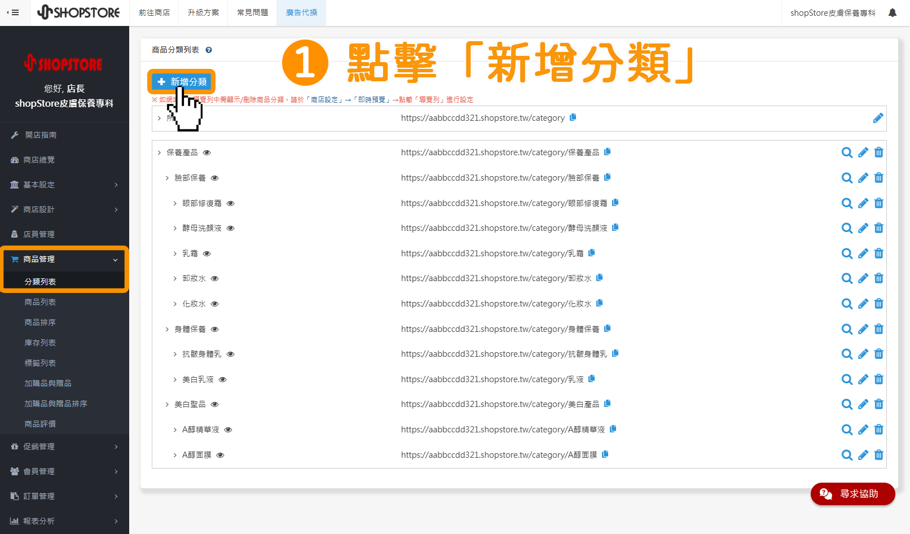Expand 訂單管理 sidebar menu
The image size is (910, 534).
pos(64,496)
